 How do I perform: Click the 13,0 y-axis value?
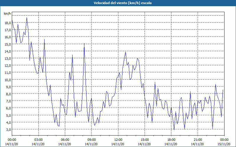click(8, 58)
